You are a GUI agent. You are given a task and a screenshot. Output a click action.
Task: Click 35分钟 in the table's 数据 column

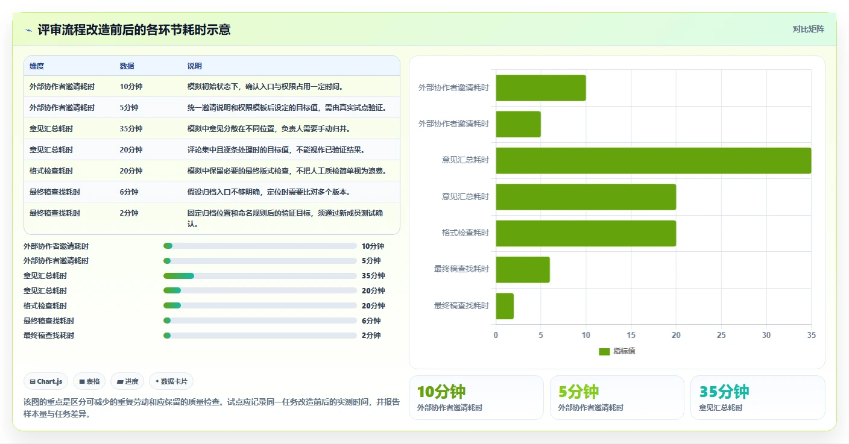(x=131, y=128)
